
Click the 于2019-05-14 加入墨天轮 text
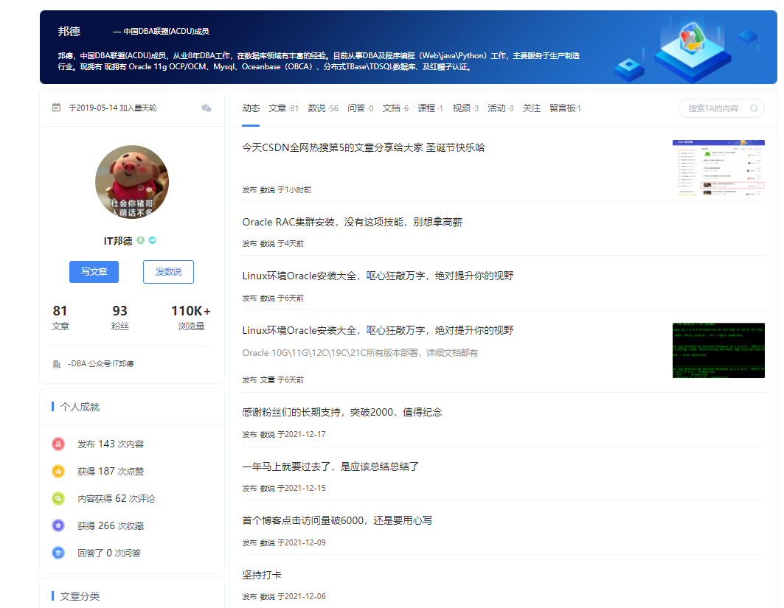[x=113, y=108]
